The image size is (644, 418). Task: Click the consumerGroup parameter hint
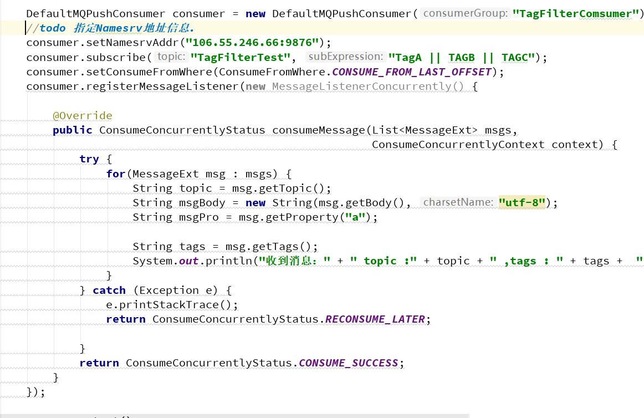465,13
